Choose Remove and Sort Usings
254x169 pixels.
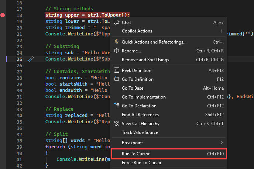tap(145, 60)
